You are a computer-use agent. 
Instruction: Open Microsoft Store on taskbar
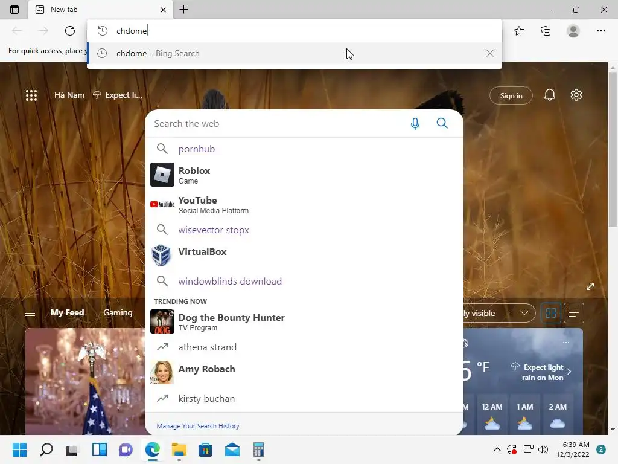[205, 449]
